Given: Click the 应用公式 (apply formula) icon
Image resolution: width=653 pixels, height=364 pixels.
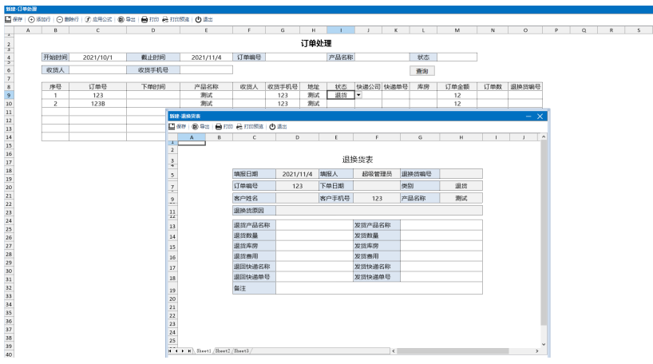Looking at the screenshot, I should [88, 18].
